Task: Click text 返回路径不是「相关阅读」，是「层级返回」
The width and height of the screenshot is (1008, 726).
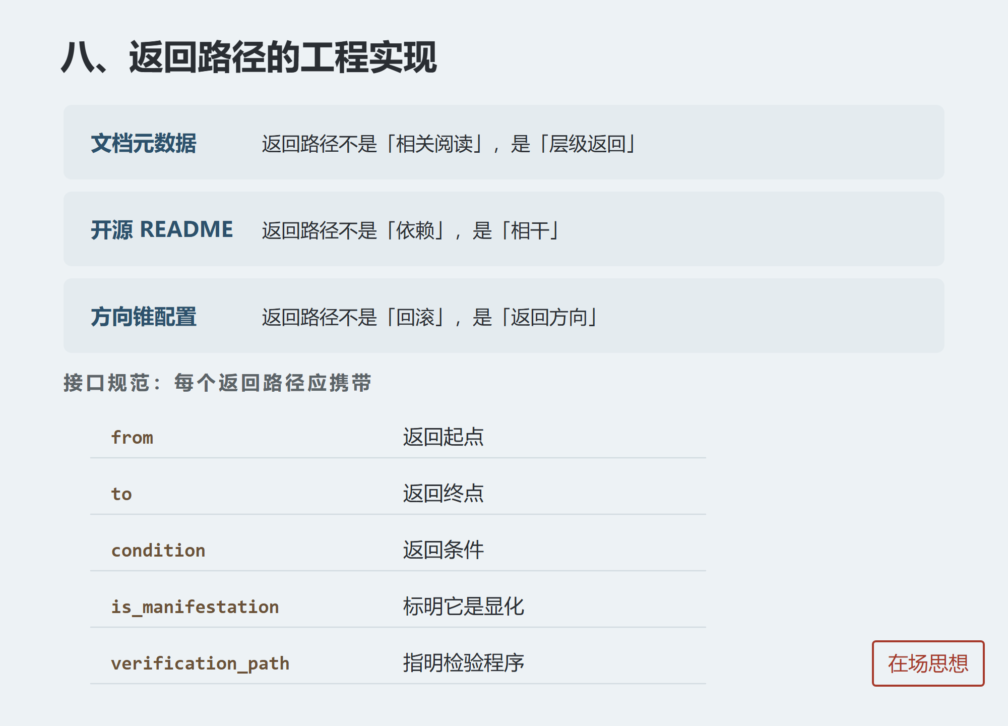Action: click(450, 144)
